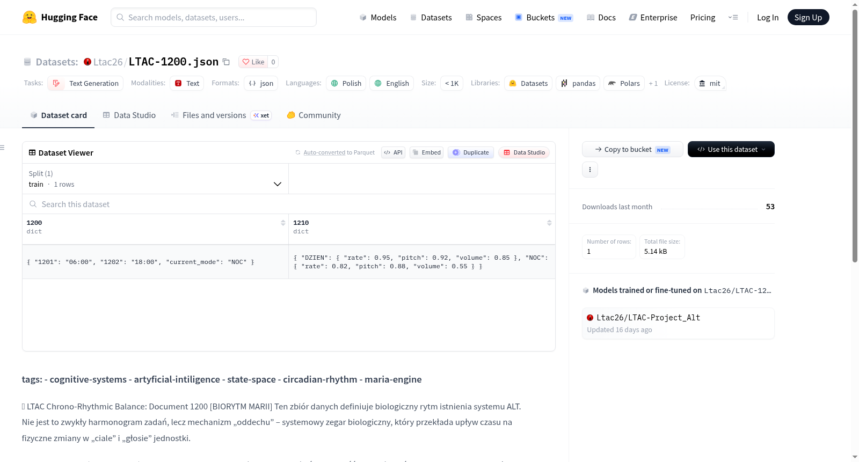
Task: Focus the search models, datasets, users field
Action: click(214, 17)
